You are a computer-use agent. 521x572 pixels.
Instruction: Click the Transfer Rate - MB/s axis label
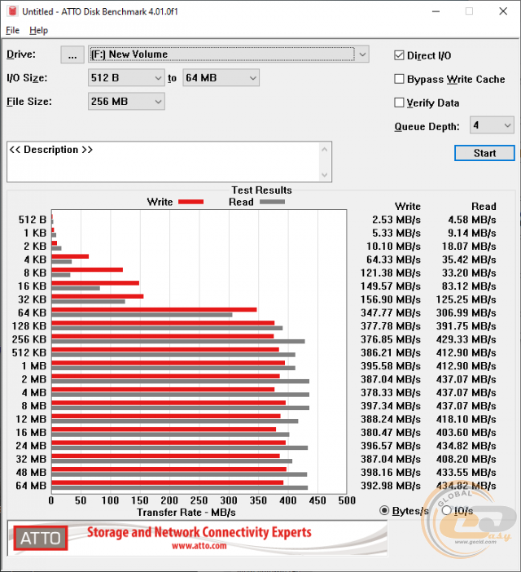pos(186,513)
